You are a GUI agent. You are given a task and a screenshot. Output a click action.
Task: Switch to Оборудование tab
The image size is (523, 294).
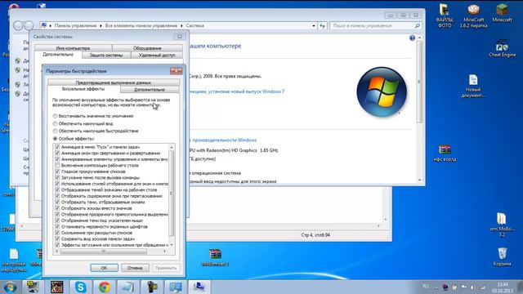[147, 48]
